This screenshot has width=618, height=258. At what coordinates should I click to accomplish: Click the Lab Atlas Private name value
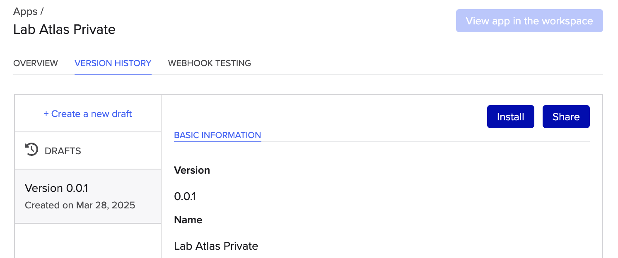coord(216,246)
